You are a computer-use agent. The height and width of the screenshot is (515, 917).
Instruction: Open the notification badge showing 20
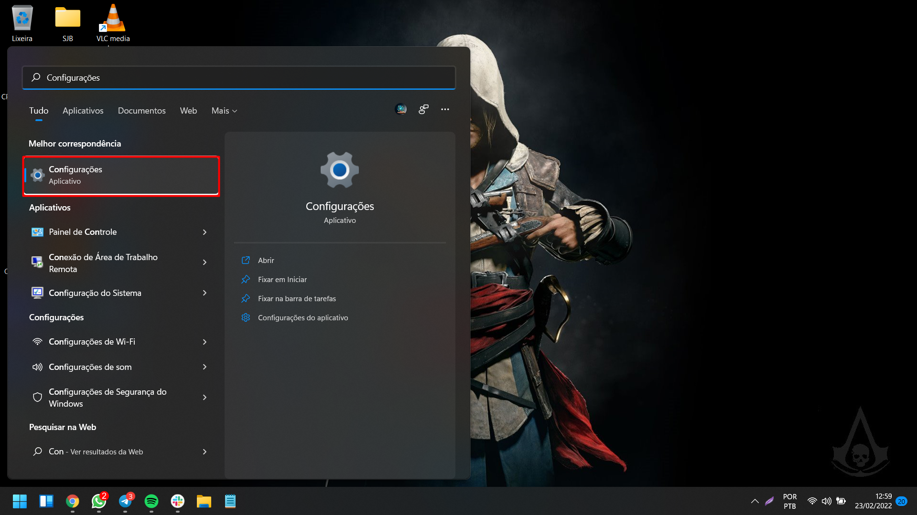[x=902, y=501]
